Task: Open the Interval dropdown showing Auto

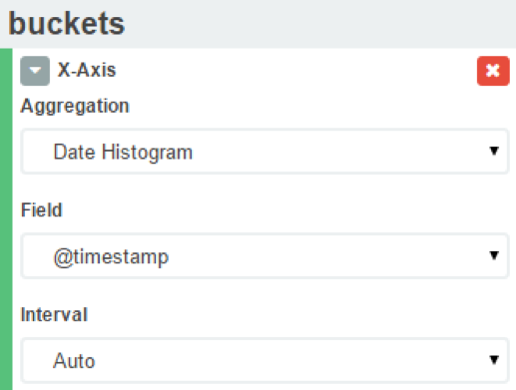Action: [264, 360]
